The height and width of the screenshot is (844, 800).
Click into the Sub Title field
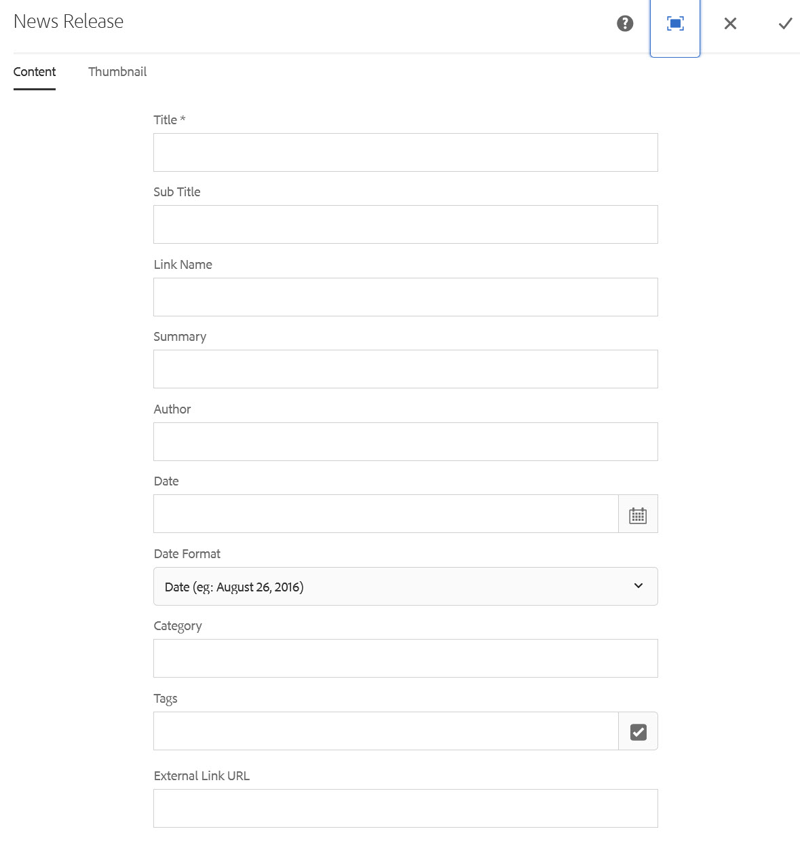coord(405,225)
